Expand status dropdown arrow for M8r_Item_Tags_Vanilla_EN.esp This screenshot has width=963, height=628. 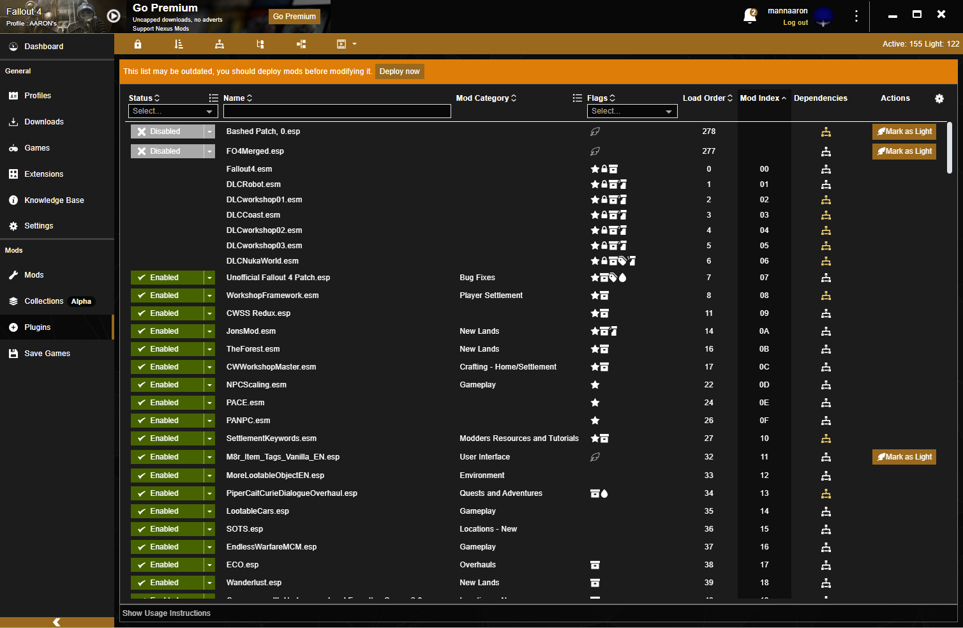pyautogui.click(x=209, y=457)
